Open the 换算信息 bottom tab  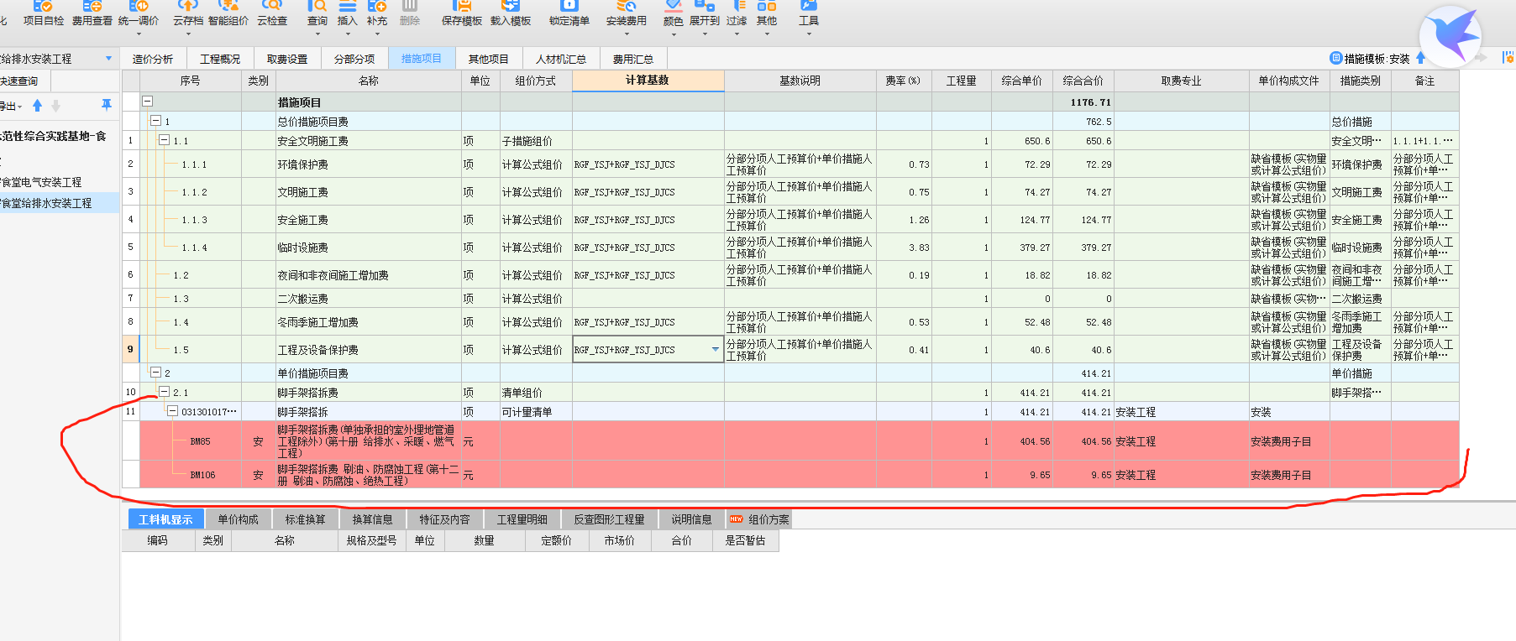coord(372,519)
